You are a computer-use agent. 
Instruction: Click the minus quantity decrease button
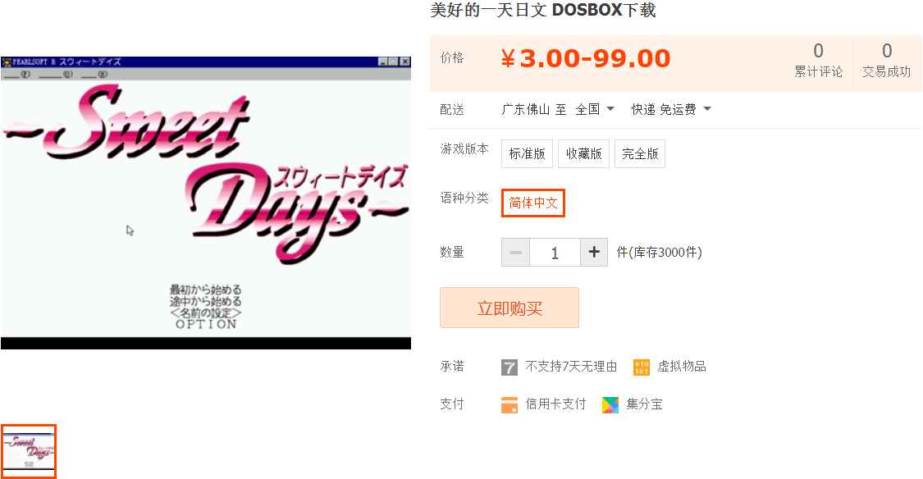click(x=516, y=253)
